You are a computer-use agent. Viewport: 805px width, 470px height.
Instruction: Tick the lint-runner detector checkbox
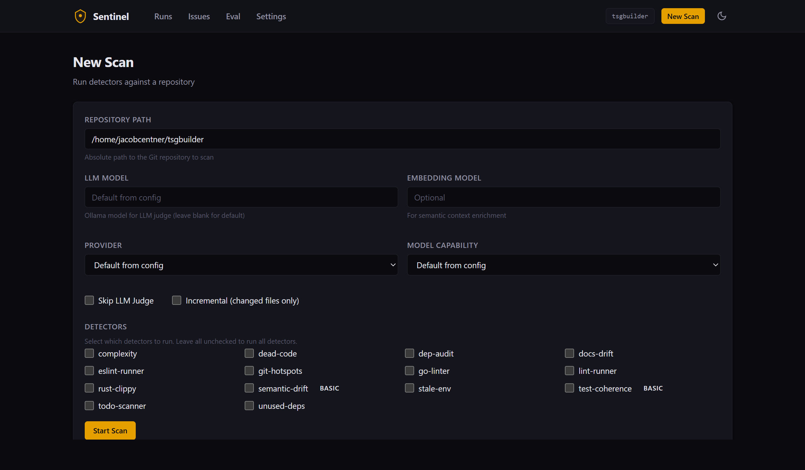[x=569, y=371]
